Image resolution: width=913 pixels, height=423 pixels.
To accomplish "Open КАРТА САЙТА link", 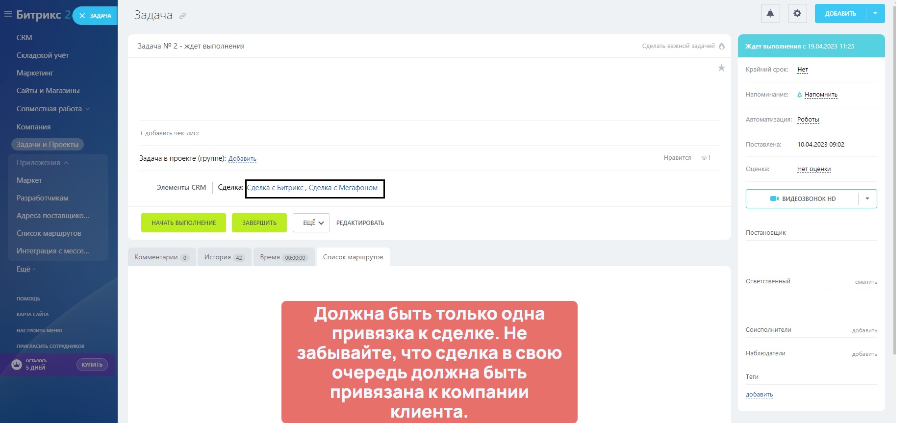I will [x=32, y=314].
